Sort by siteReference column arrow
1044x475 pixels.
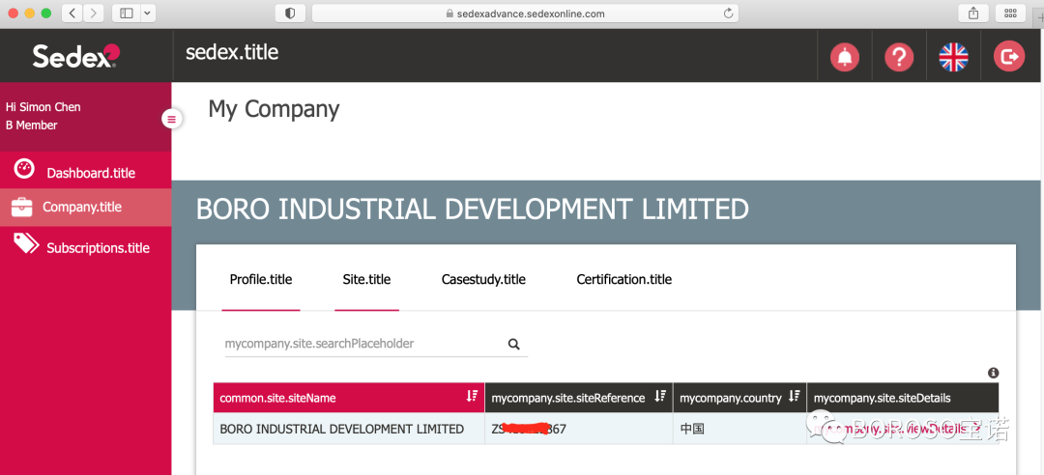[660, 397]
